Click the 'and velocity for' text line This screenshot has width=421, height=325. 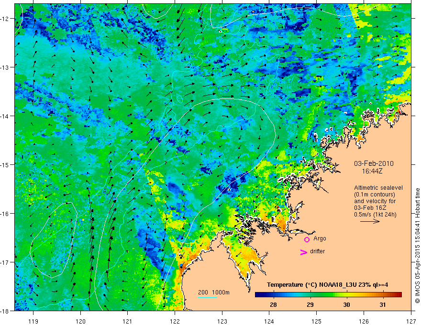pos(375,201)
